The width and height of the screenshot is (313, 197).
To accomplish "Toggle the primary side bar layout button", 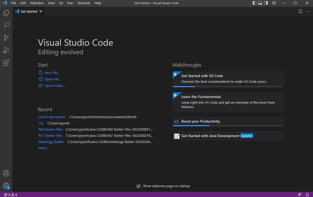I will coord(254,3).
